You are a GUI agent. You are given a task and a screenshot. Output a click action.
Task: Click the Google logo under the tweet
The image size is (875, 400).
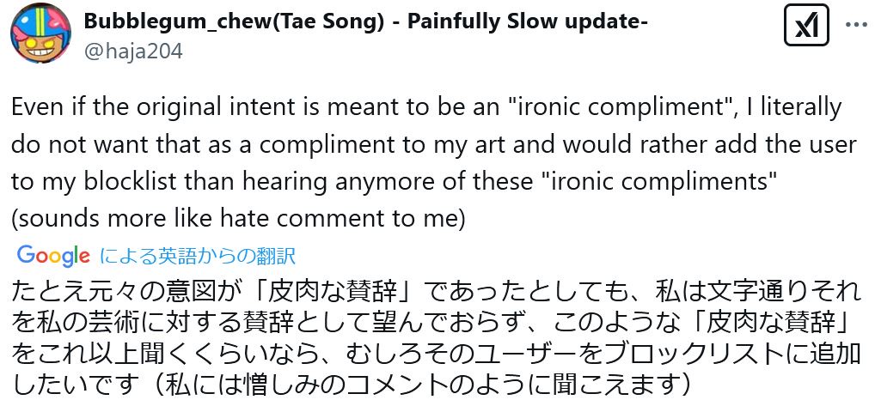(53, 256)
